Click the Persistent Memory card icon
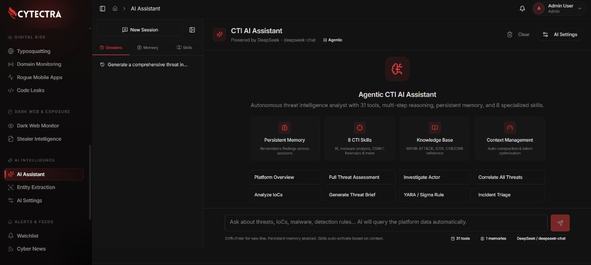 (x=285, y=127)
